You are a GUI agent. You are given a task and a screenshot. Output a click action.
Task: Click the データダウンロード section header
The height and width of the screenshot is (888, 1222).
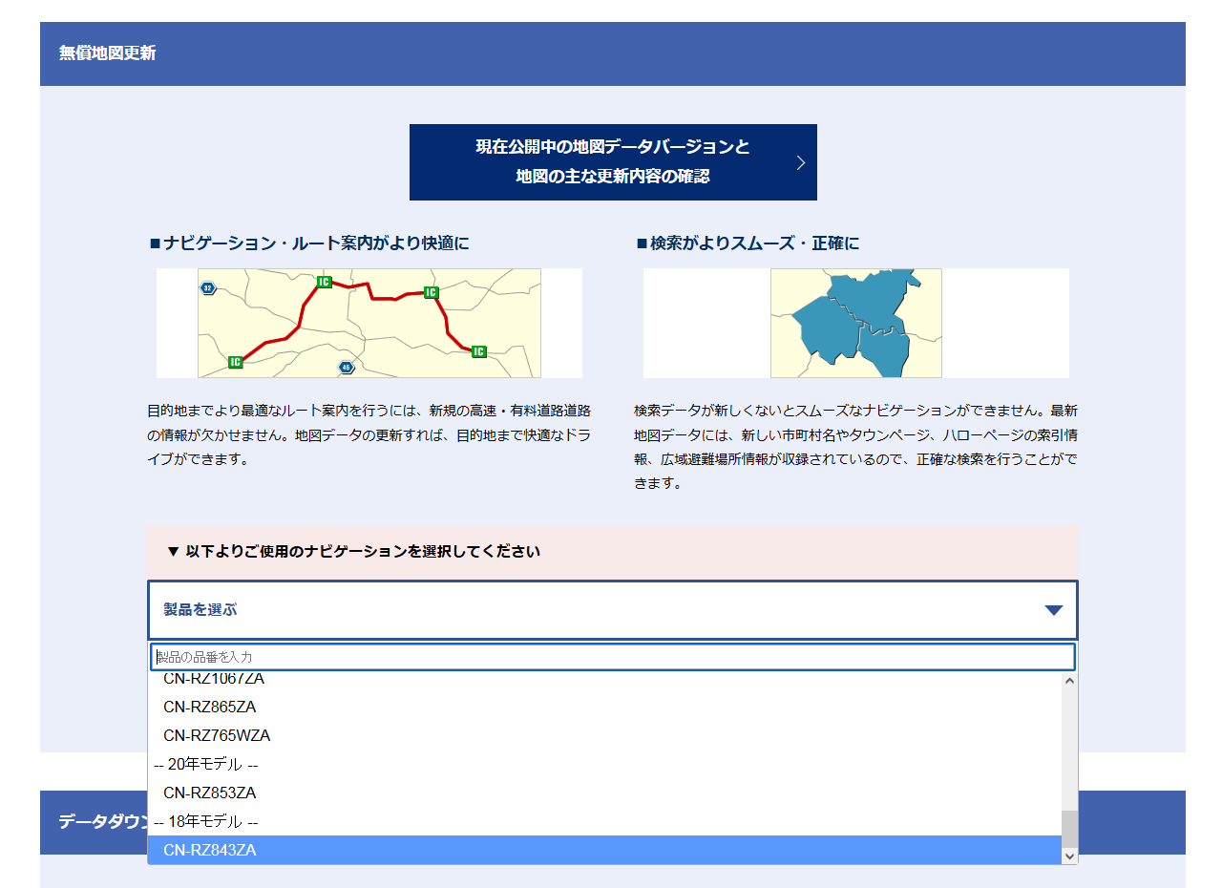pos(613,822)
